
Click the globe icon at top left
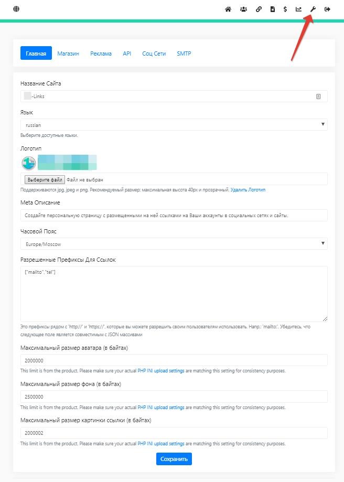point(16,9)
